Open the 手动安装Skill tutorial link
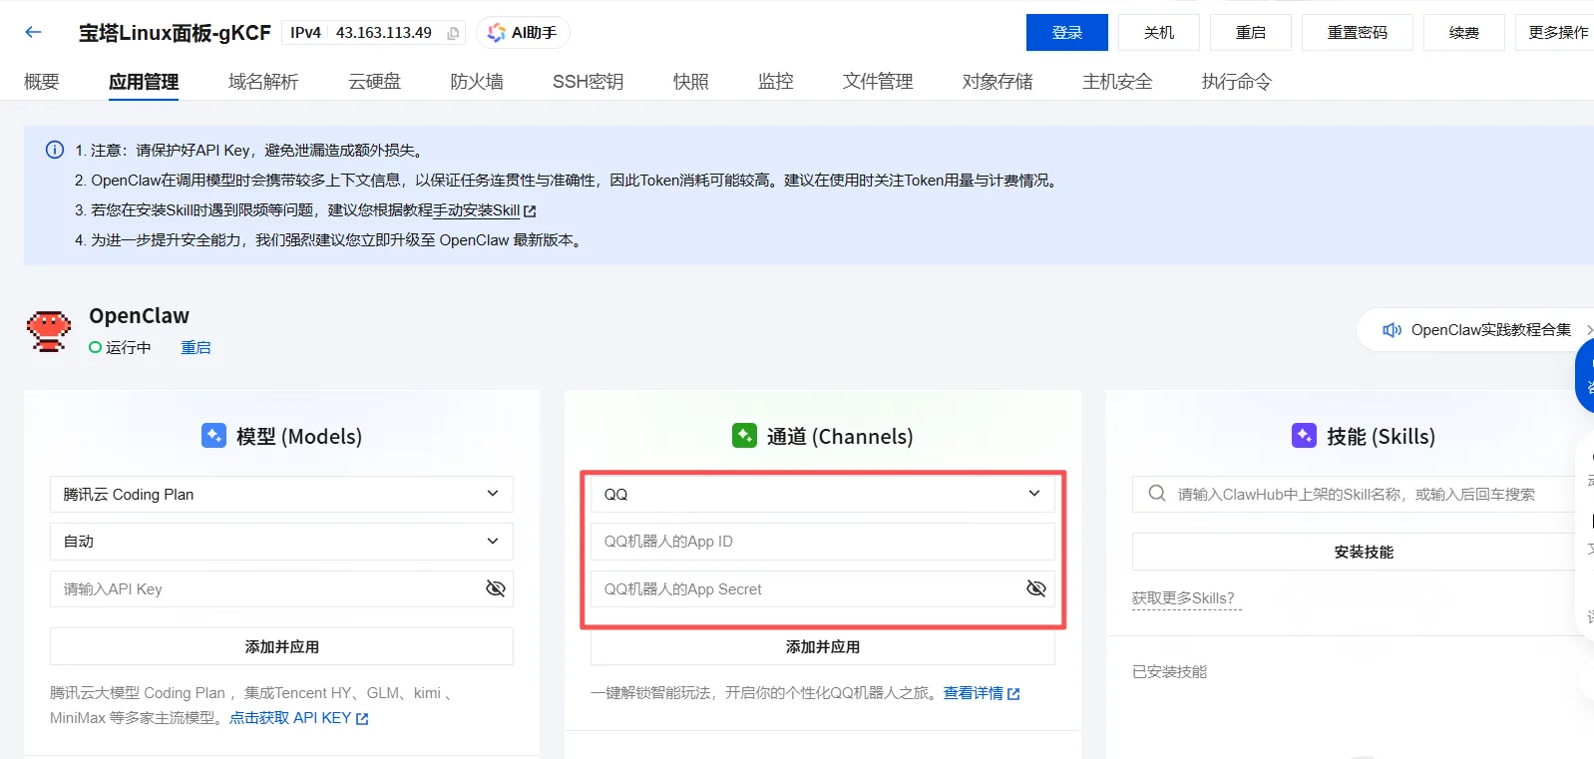This screenshot has width=1594, height=759. (x=476, y=210)
